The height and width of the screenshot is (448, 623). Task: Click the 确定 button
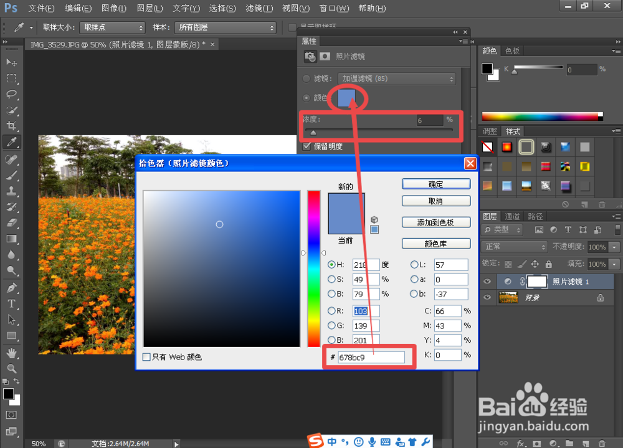click(x=436, y=184)
